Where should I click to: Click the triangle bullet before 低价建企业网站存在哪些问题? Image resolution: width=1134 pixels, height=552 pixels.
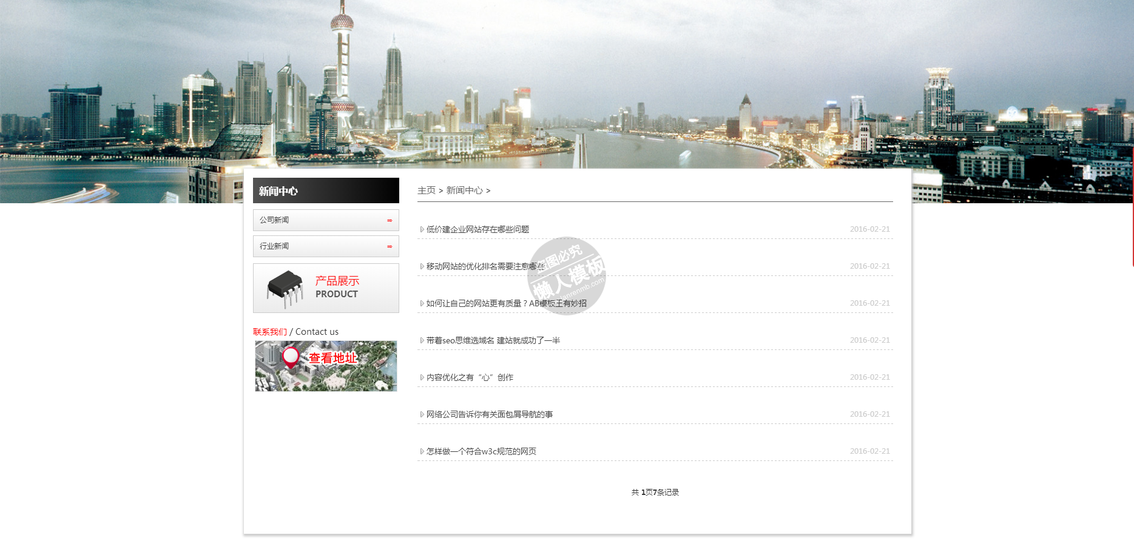point(422,230)
